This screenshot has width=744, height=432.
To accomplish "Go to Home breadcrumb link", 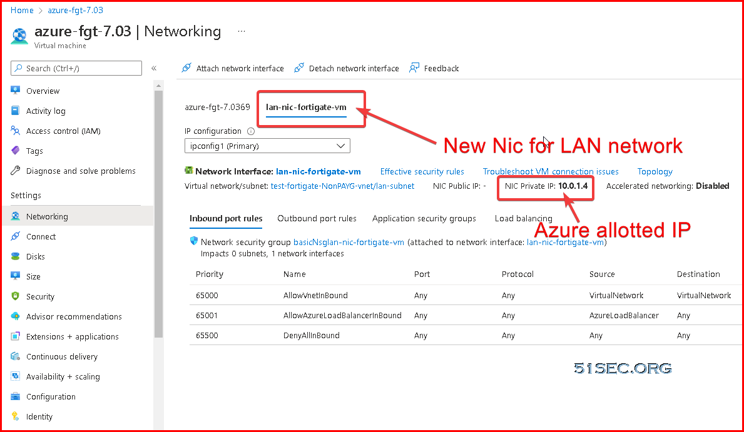I will click(22, 10).
